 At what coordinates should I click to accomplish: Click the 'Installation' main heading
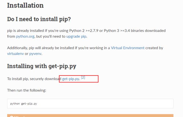click(x=25, y=5)
